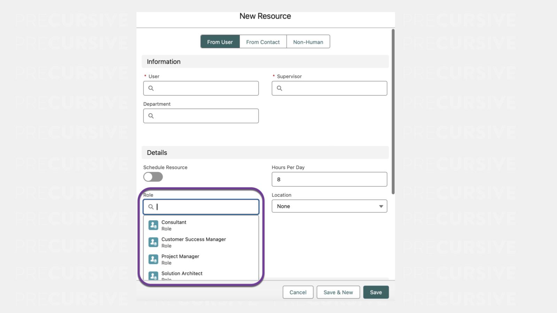Click into the Hours Per Day field
Viewport: 557px width, 313px height.
(x=329, y=179)
